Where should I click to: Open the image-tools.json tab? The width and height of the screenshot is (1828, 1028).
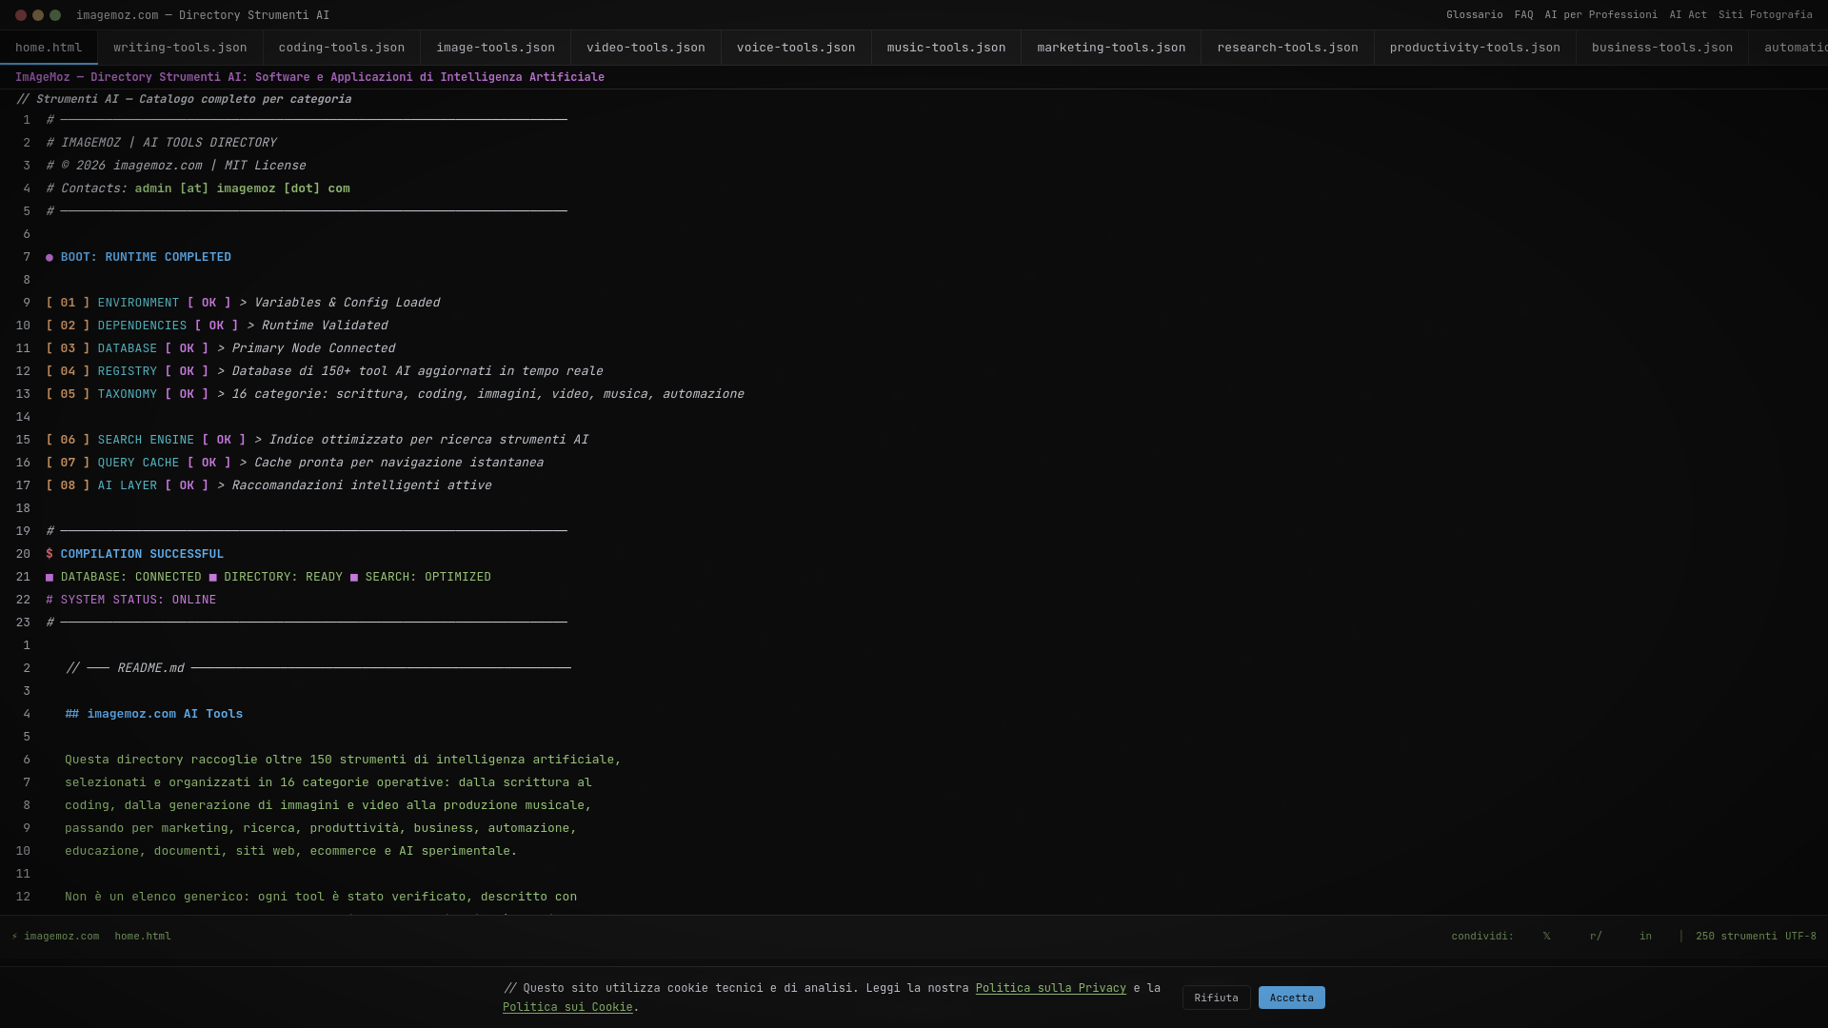(495, 48)
